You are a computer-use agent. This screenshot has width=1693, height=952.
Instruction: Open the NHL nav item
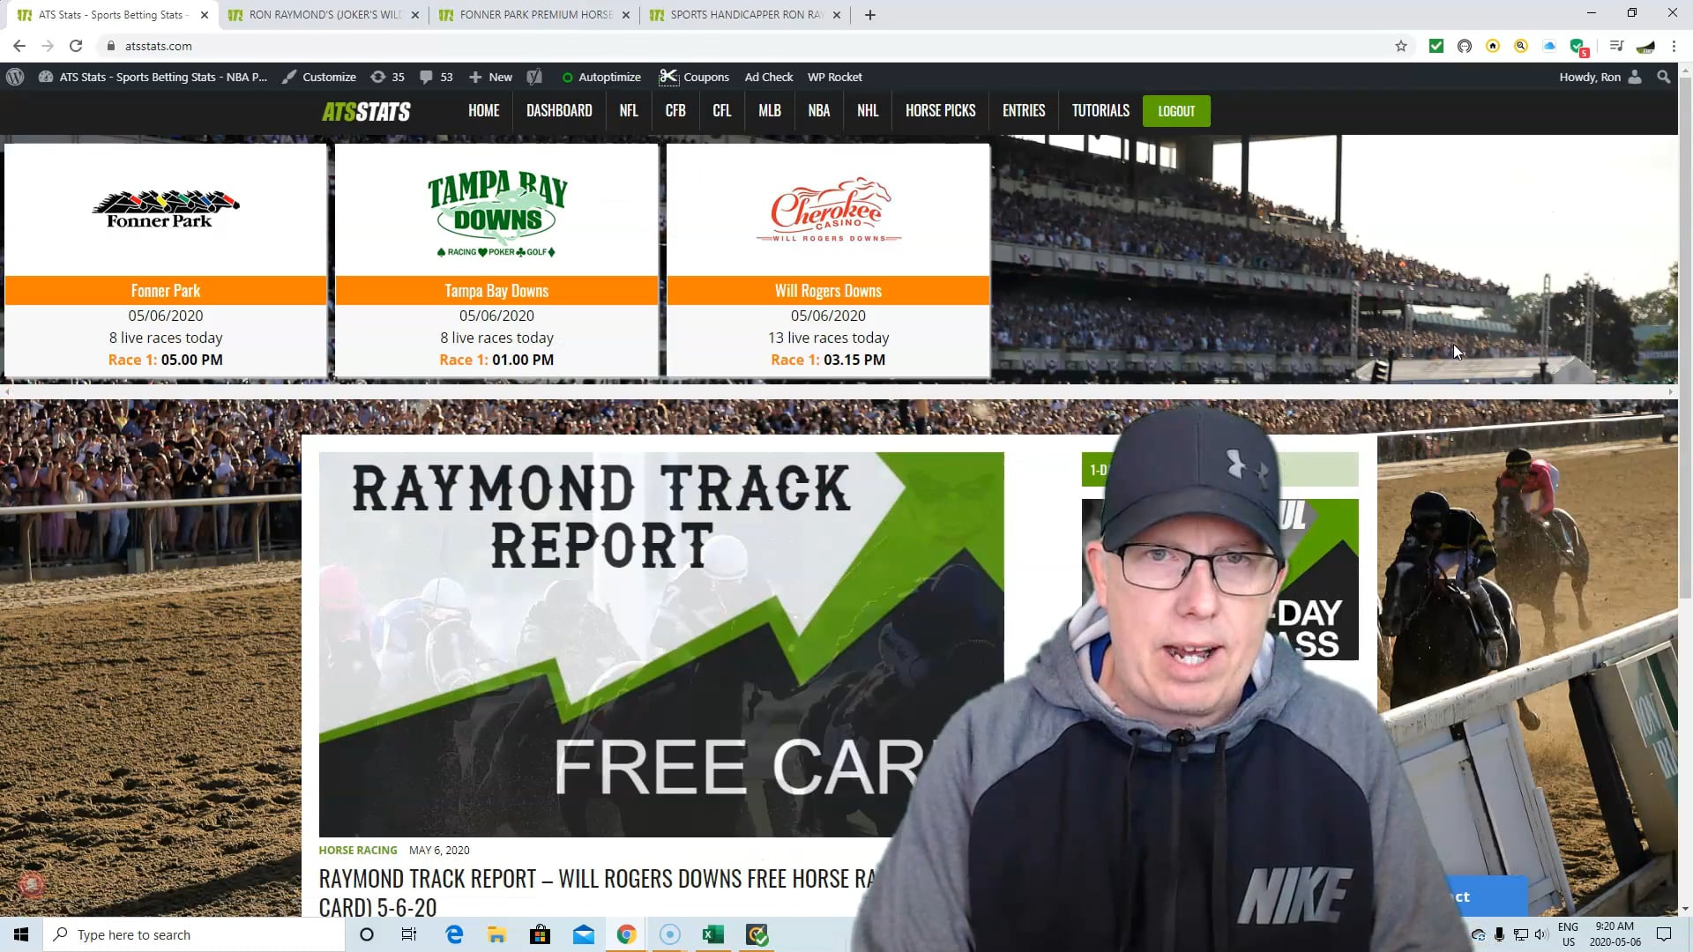tap(868, 110)
